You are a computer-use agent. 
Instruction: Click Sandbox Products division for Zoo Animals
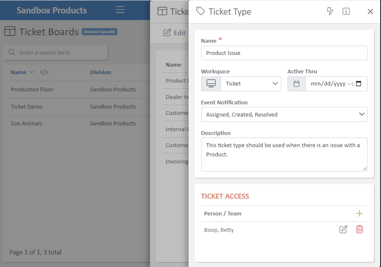click(113, 123)
